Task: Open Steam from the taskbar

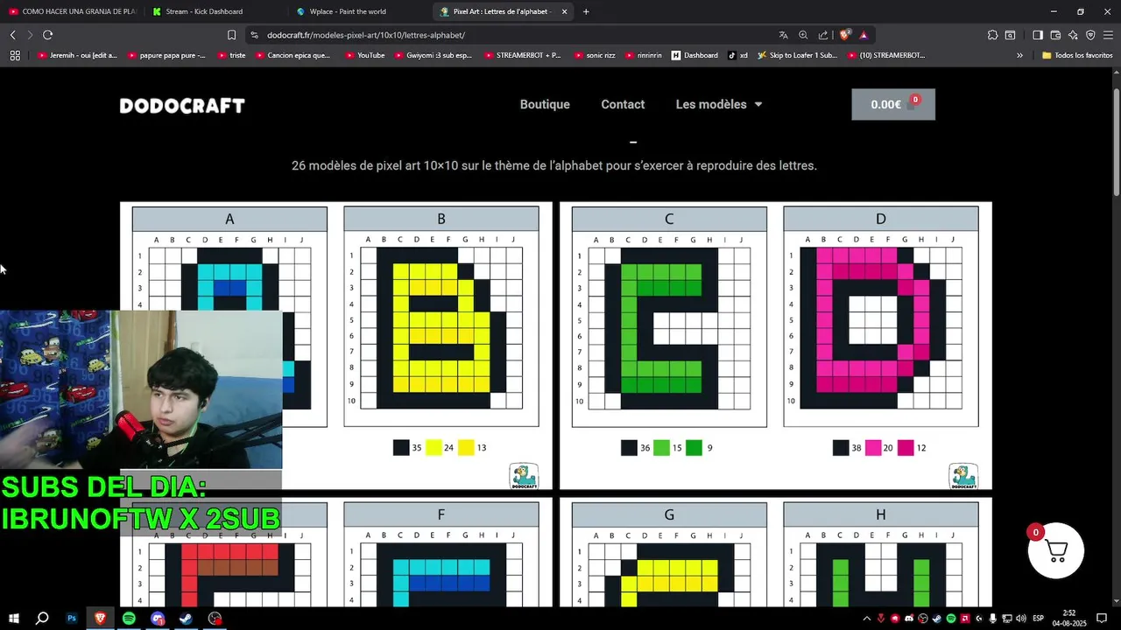Action: pyautogui.click(x=187, y=619)
